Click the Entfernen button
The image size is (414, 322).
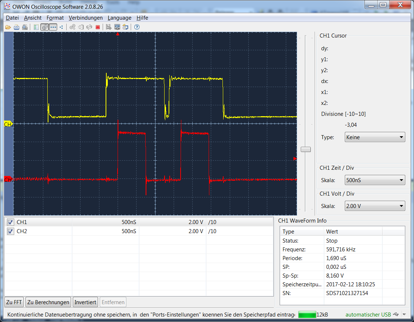(x=113, y=302)
